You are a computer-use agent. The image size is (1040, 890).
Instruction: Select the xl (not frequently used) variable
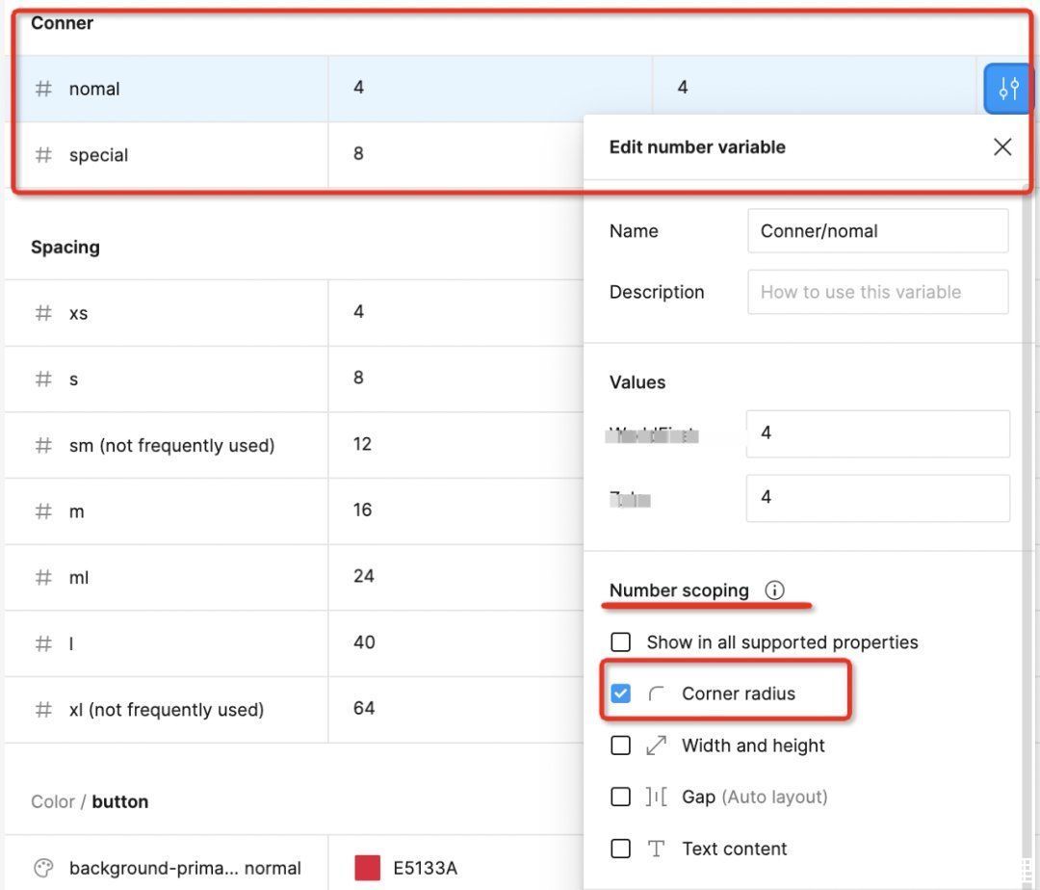click(x=167, y=710)
